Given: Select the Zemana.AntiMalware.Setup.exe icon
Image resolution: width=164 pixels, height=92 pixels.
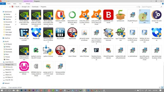Looking at the screenshot, I should 60,66.
